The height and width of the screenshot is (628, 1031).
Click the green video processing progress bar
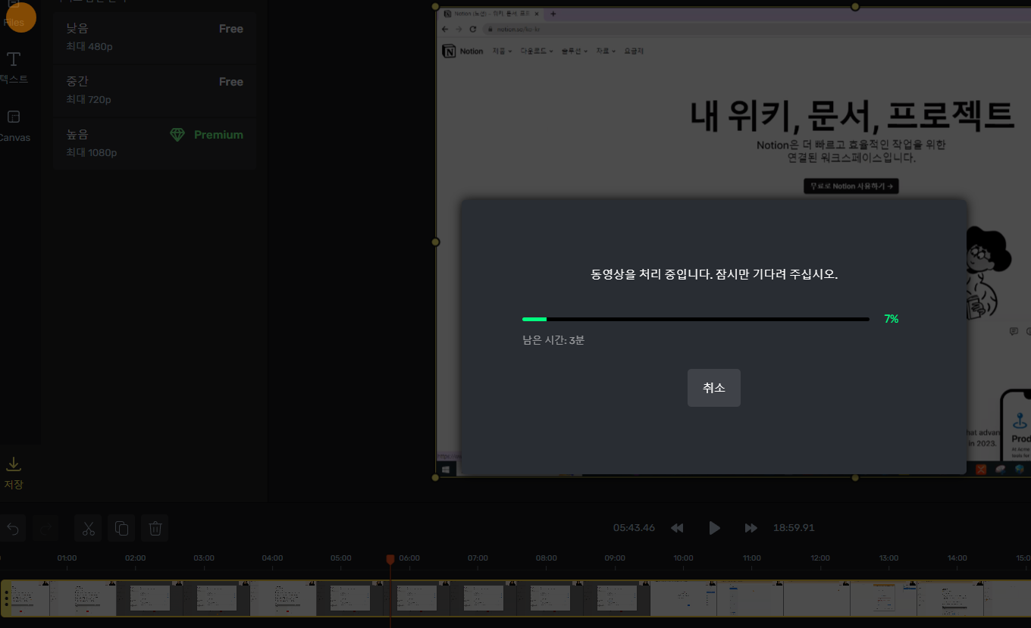pyautogui.click(x=696, y=320)
